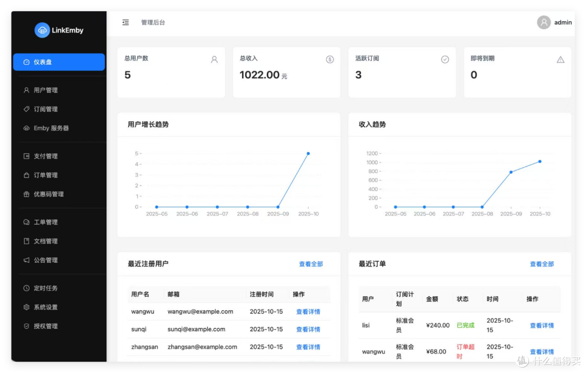This screenshot has height=373, width=586.
Task: Click the 2025-10 point on 用户增长趋势 chart
Action: pyautogui.click(x=308, y=153)
